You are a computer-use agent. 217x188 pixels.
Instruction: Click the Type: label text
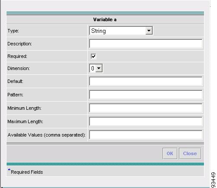(x=13, y=31)
